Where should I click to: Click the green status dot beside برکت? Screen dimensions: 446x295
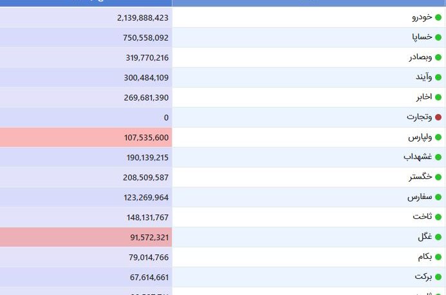click(438, 277)
